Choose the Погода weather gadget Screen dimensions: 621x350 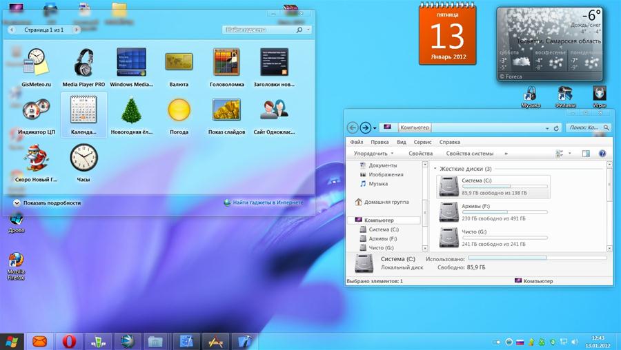click(179, 112)
